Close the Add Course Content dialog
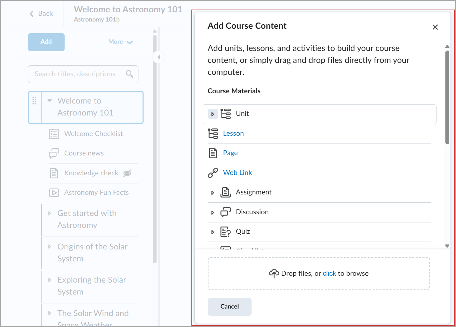 [x=435, y=27]
